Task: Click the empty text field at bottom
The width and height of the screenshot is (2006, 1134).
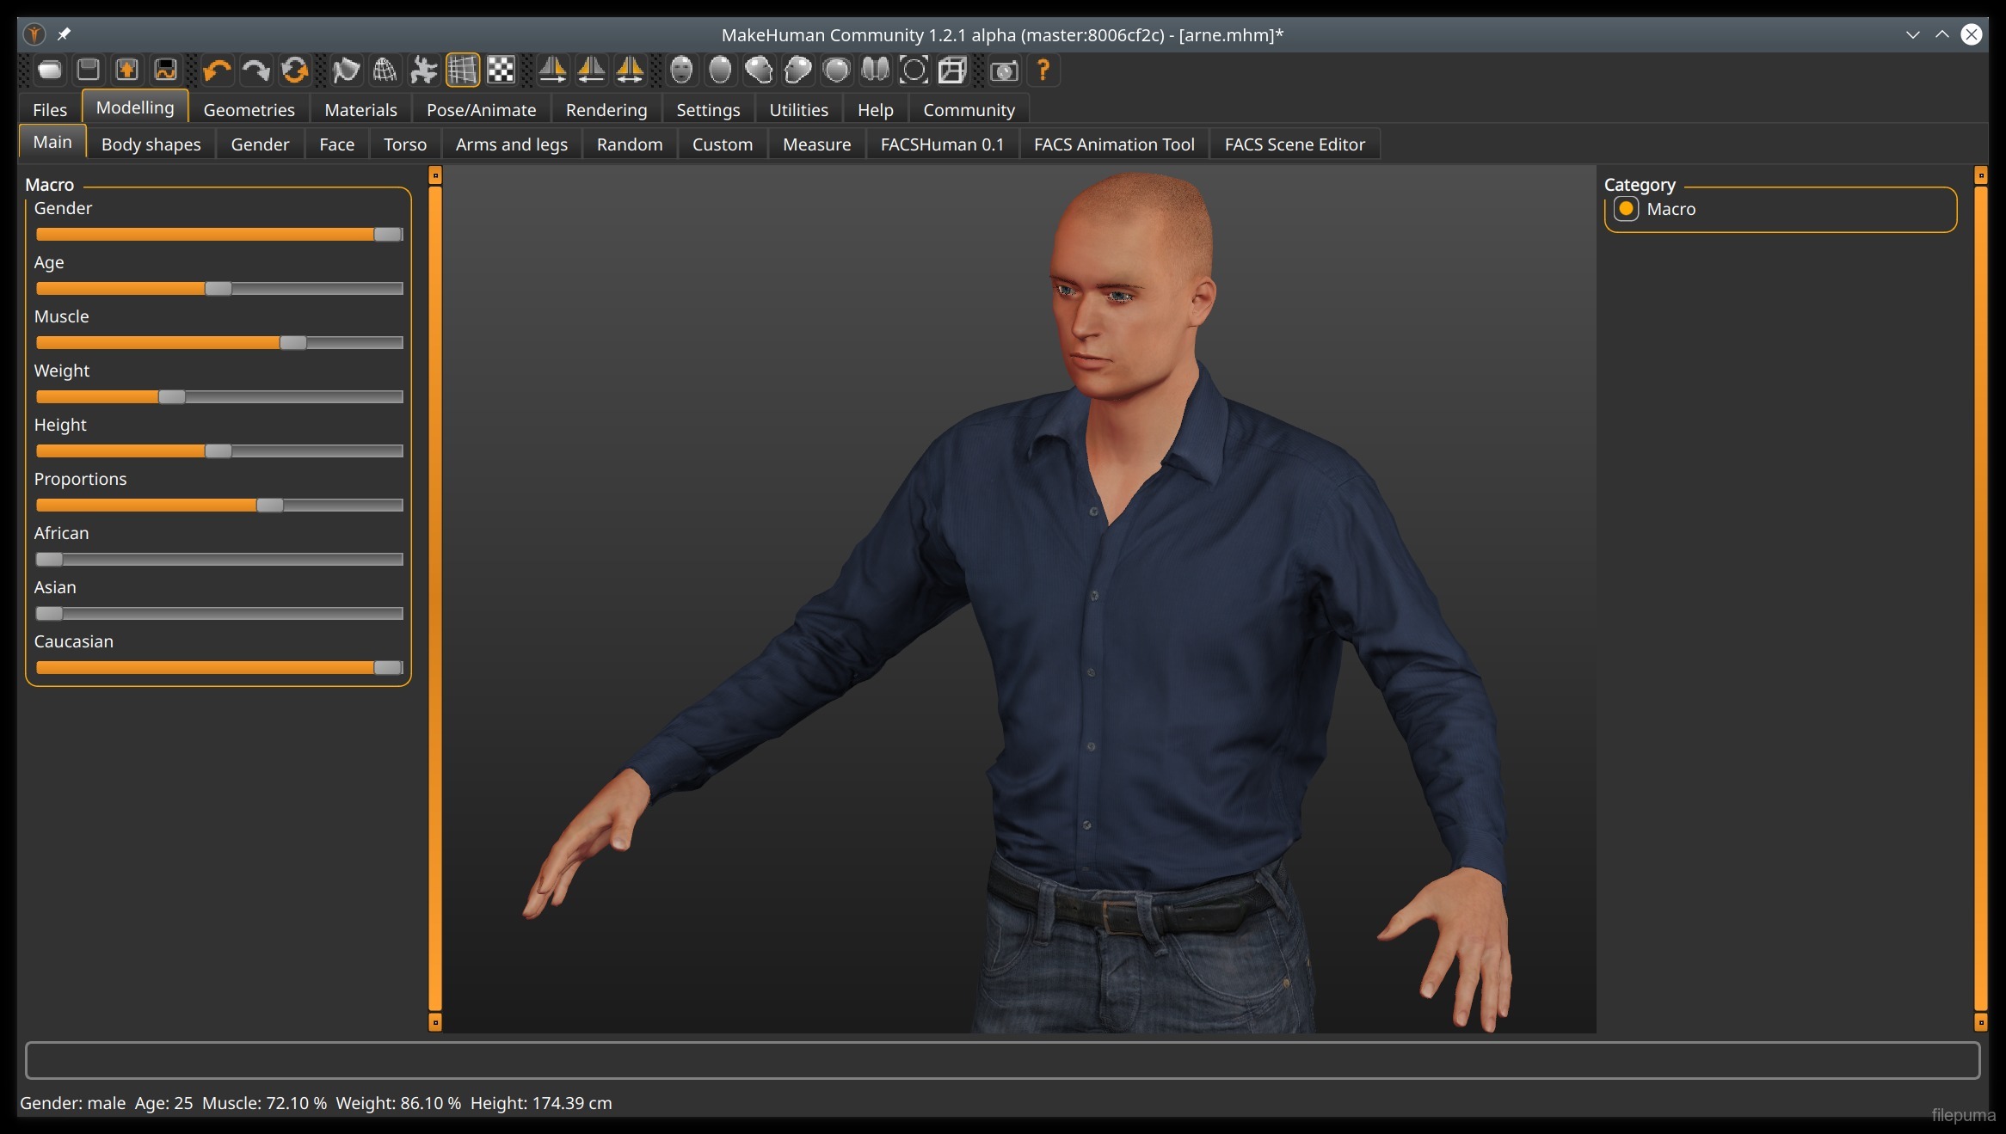Action: [x=1002, y=1060]
